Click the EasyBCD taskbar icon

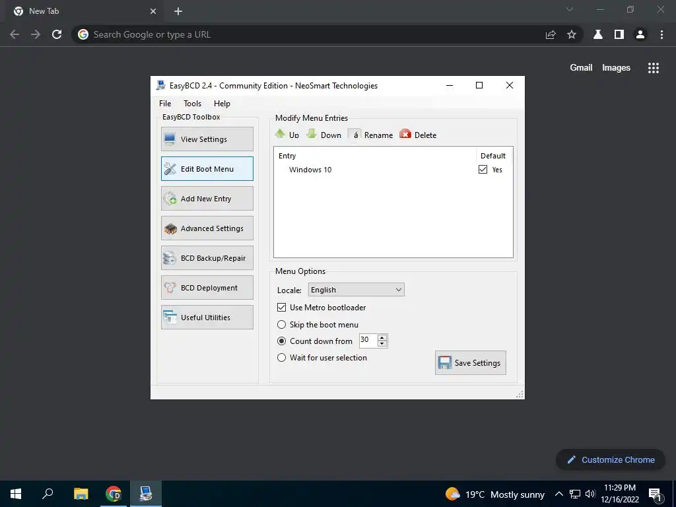(x=146, y=494)
